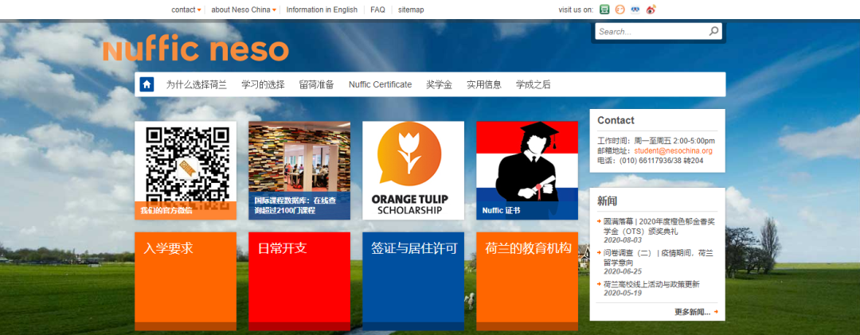Visit the Weibo page icon

pyautogui.click(x=651, y=10)
